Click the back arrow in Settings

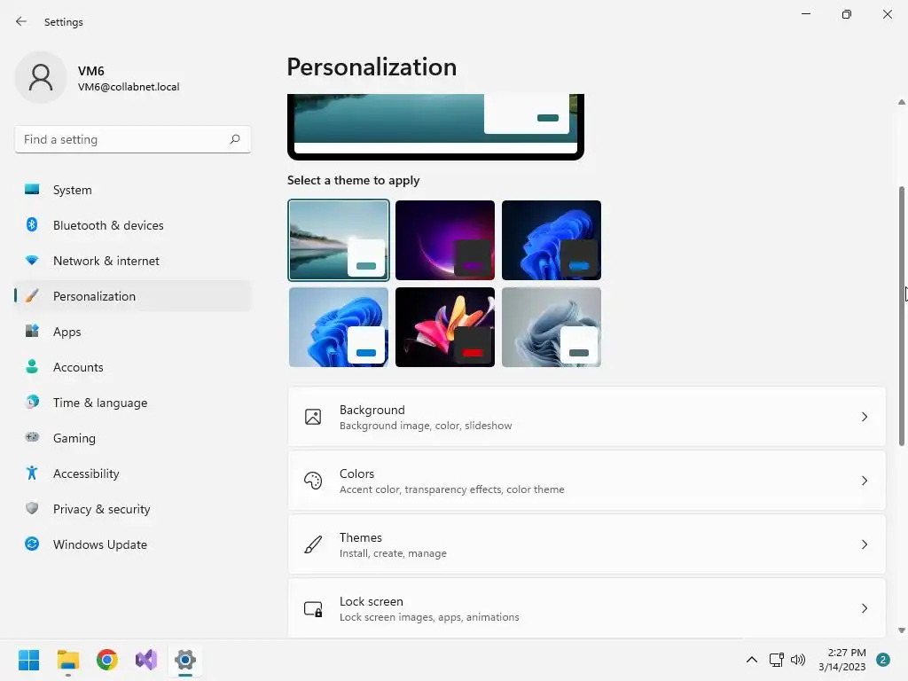tap(21, 21)
